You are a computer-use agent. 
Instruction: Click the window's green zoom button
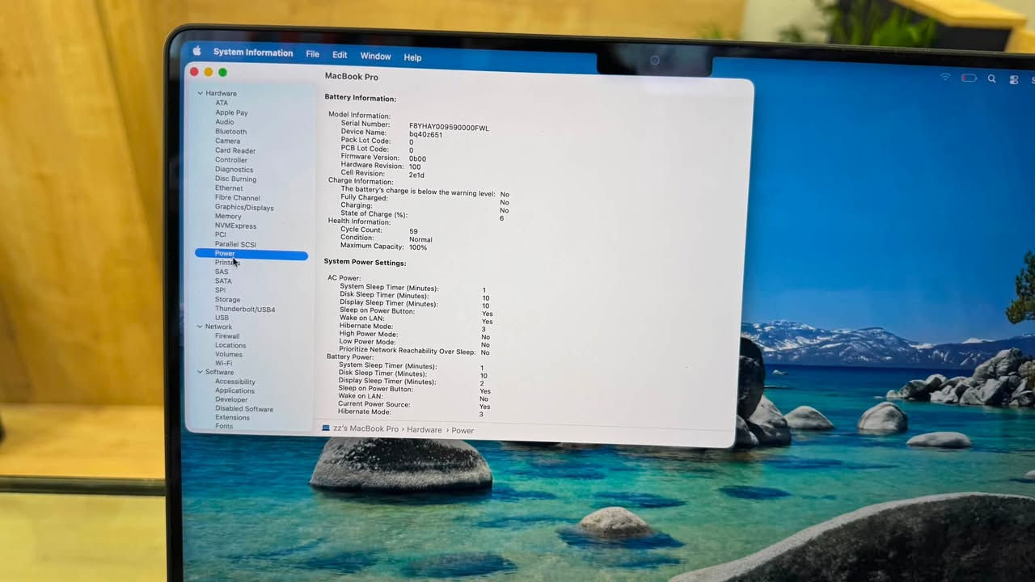pyautogui.click(x=223, y=73)
